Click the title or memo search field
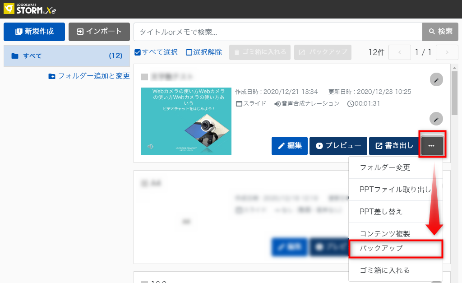462x283 pixels. (x=277, y=32)
